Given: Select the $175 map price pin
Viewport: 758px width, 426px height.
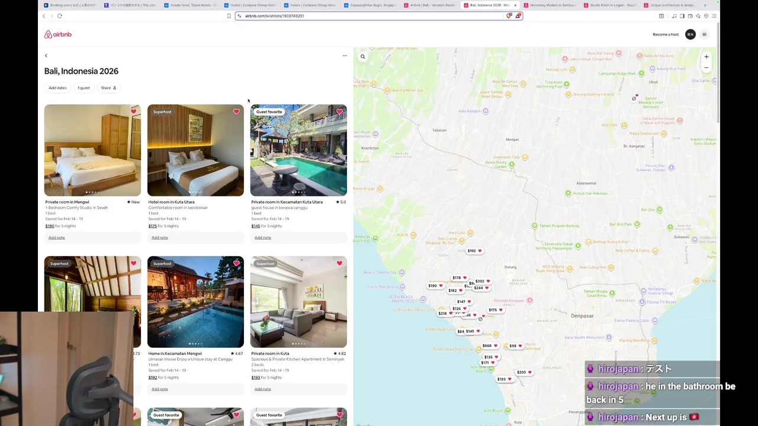Looking at the screenshot, I should click(496, 310).
